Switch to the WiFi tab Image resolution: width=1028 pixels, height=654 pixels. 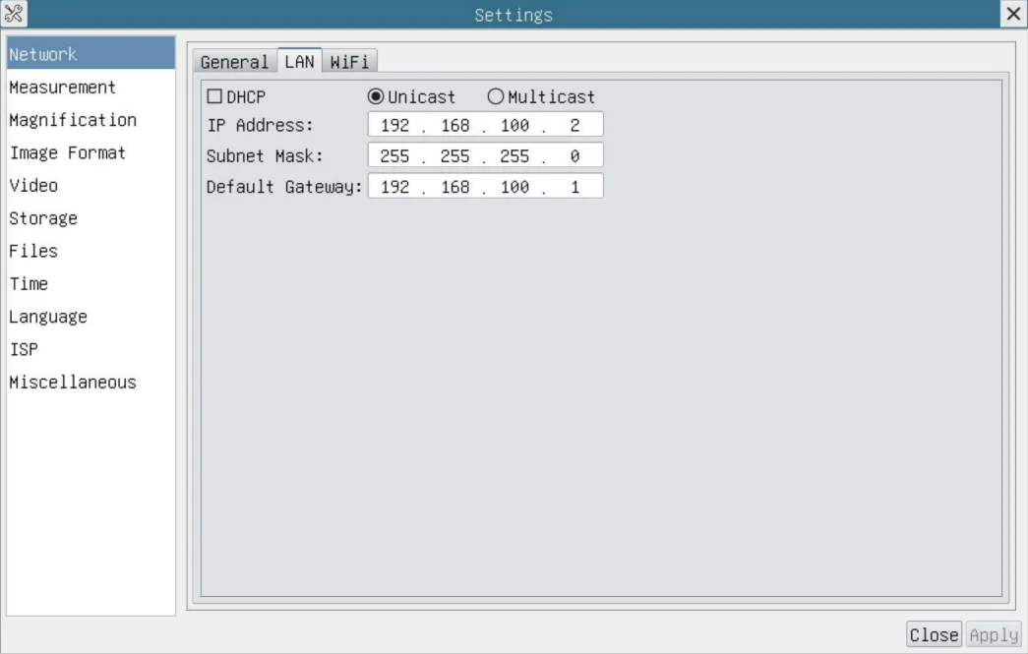coord(349,62)
